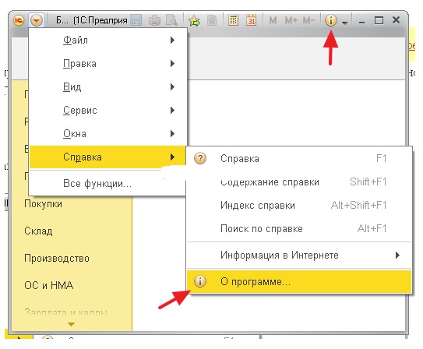
Task: Choose О программе... menu item
Action: point(299,281)
